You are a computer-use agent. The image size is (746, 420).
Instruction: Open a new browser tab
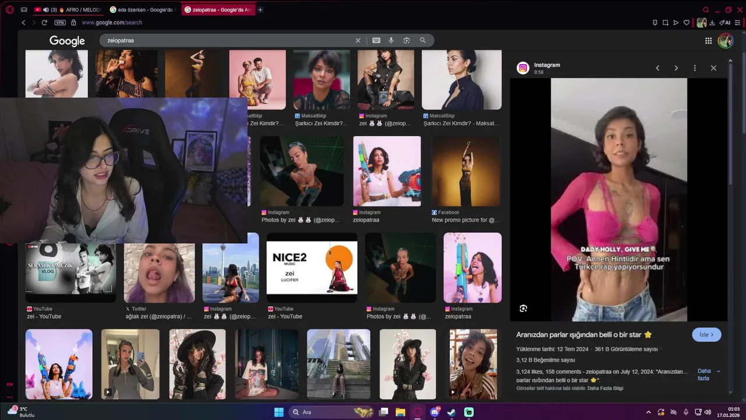tap(261, 10)
